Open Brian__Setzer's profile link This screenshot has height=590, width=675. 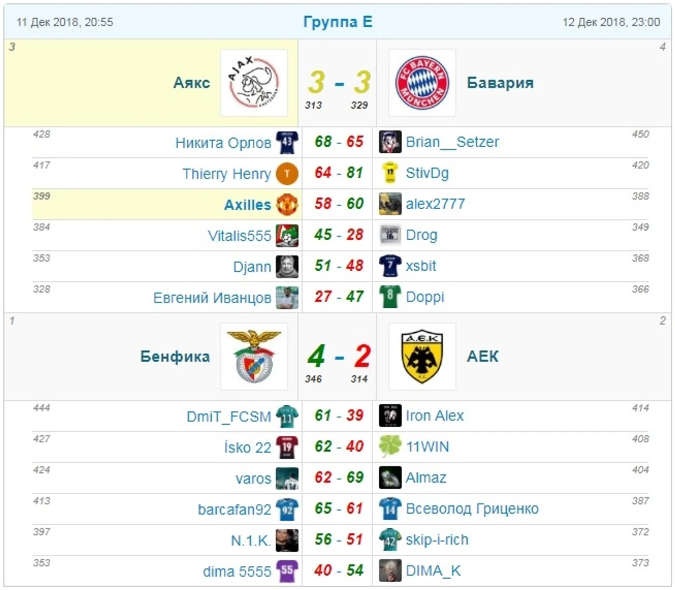452,142
